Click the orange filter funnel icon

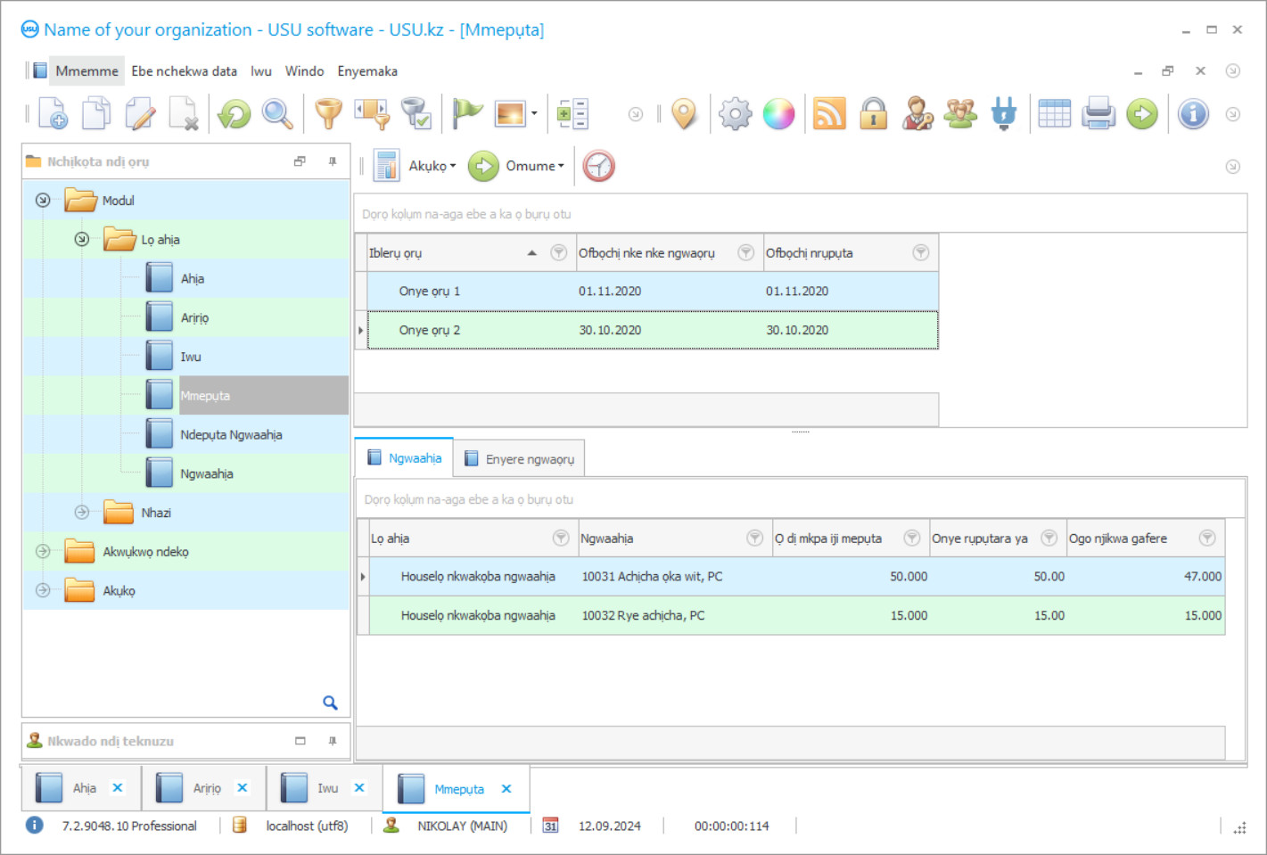tap(328, 113)
